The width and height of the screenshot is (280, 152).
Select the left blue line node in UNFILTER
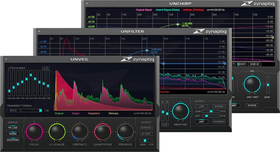coord(163,64)
